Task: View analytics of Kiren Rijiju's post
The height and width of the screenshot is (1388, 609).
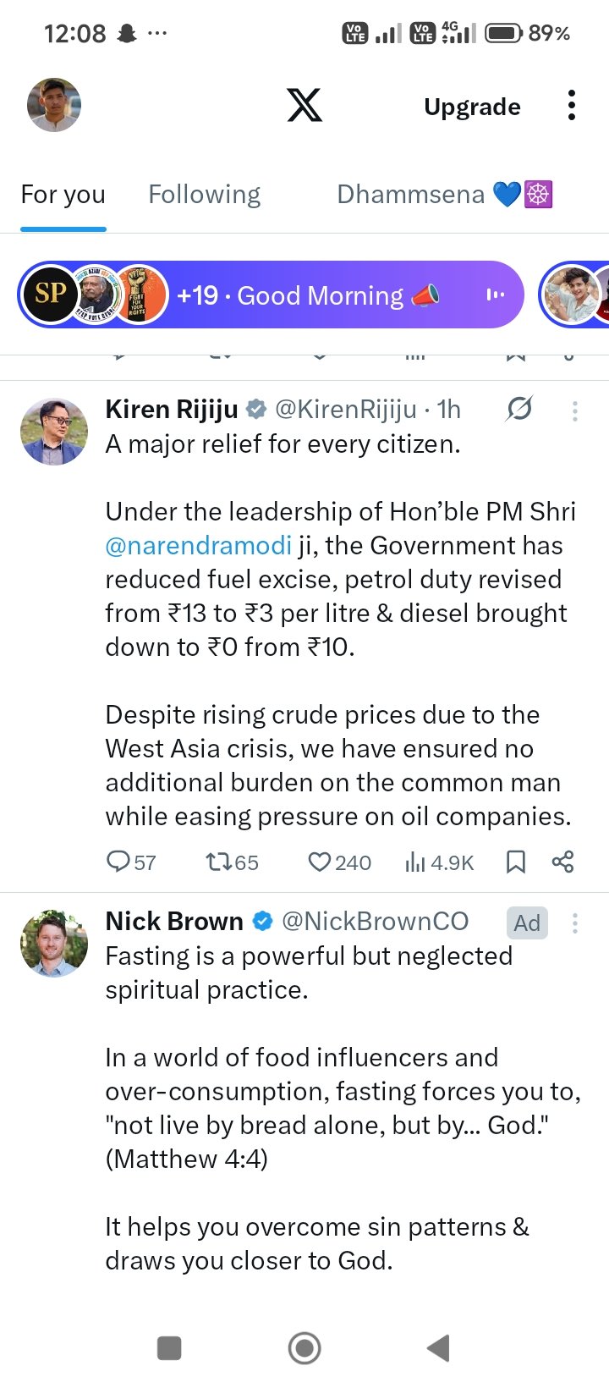Action: pos(415,862)
